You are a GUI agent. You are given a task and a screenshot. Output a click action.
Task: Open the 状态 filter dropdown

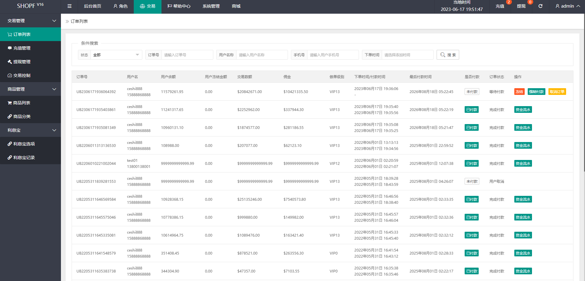(116, 55)
